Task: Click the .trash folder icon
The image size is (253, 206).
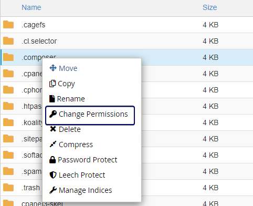Action: pyautogui.click(x=8, y=188)
